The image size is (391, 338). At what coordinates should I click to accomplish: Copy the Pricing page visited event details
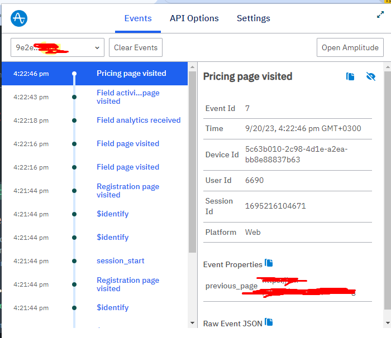tap(350, 76)
